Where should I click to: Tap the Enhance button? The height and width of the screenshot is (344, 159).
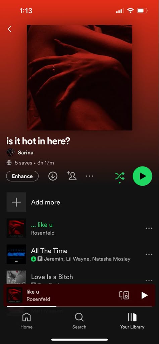click(22, 176)
